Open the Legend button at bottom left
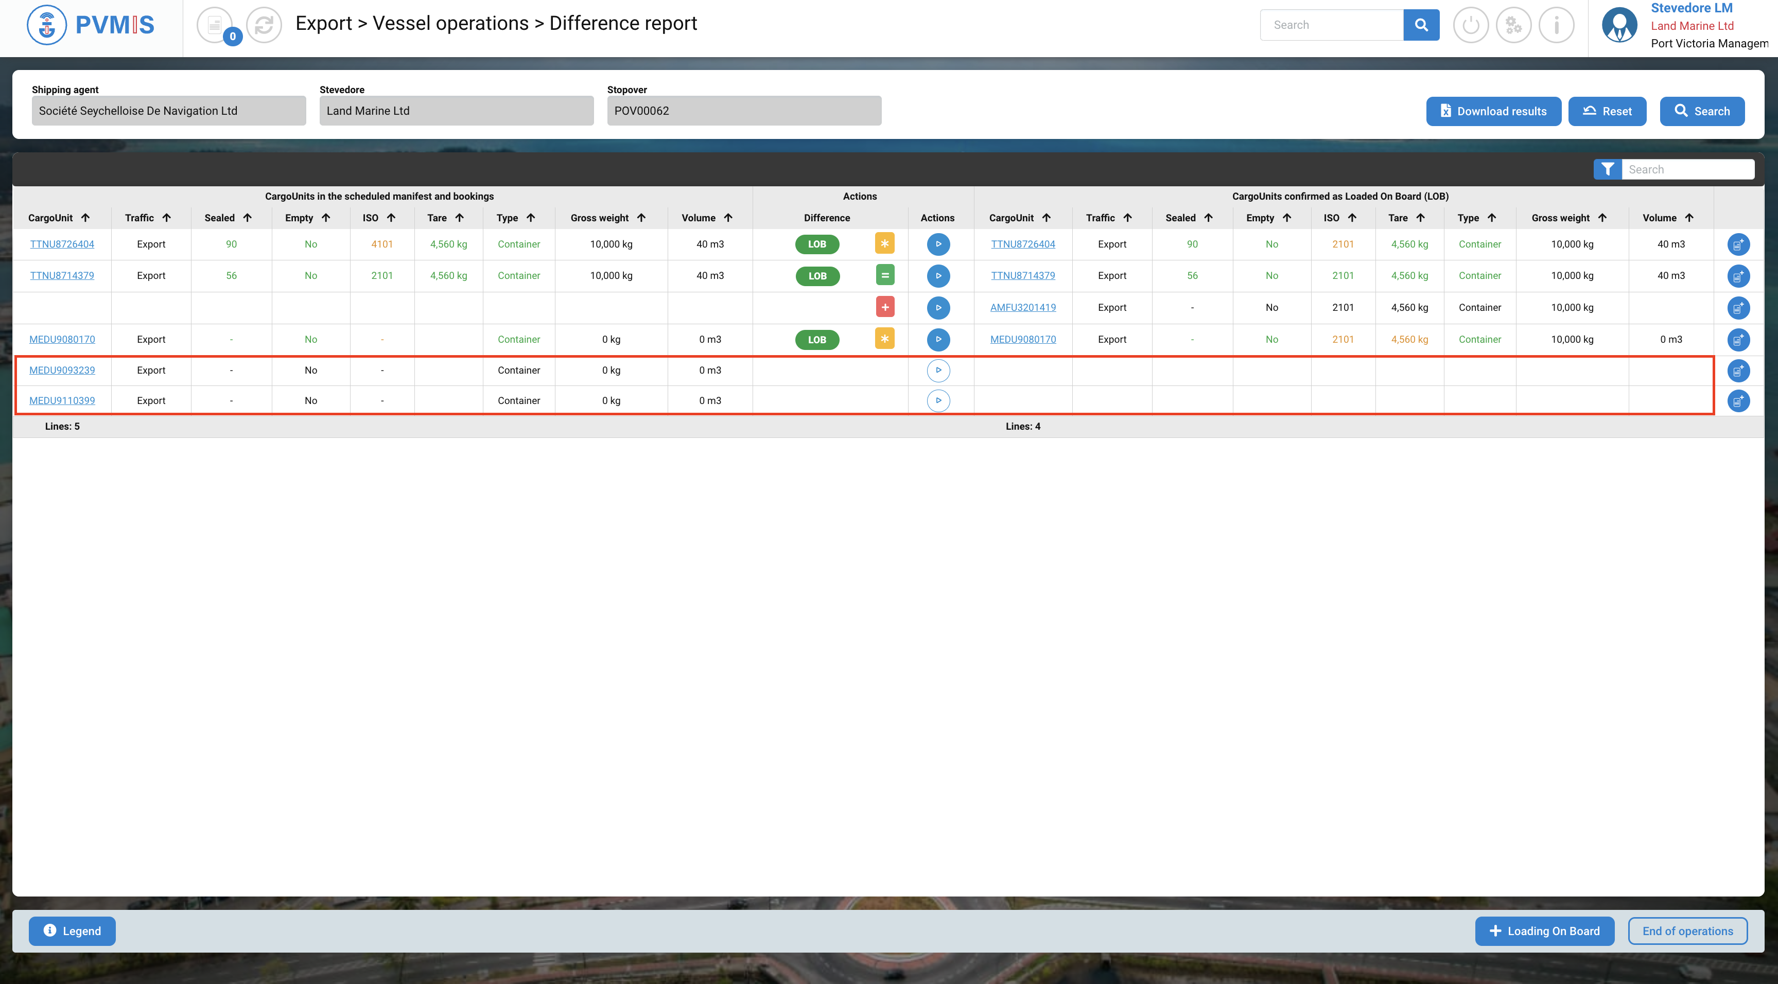 pos(72,931)
